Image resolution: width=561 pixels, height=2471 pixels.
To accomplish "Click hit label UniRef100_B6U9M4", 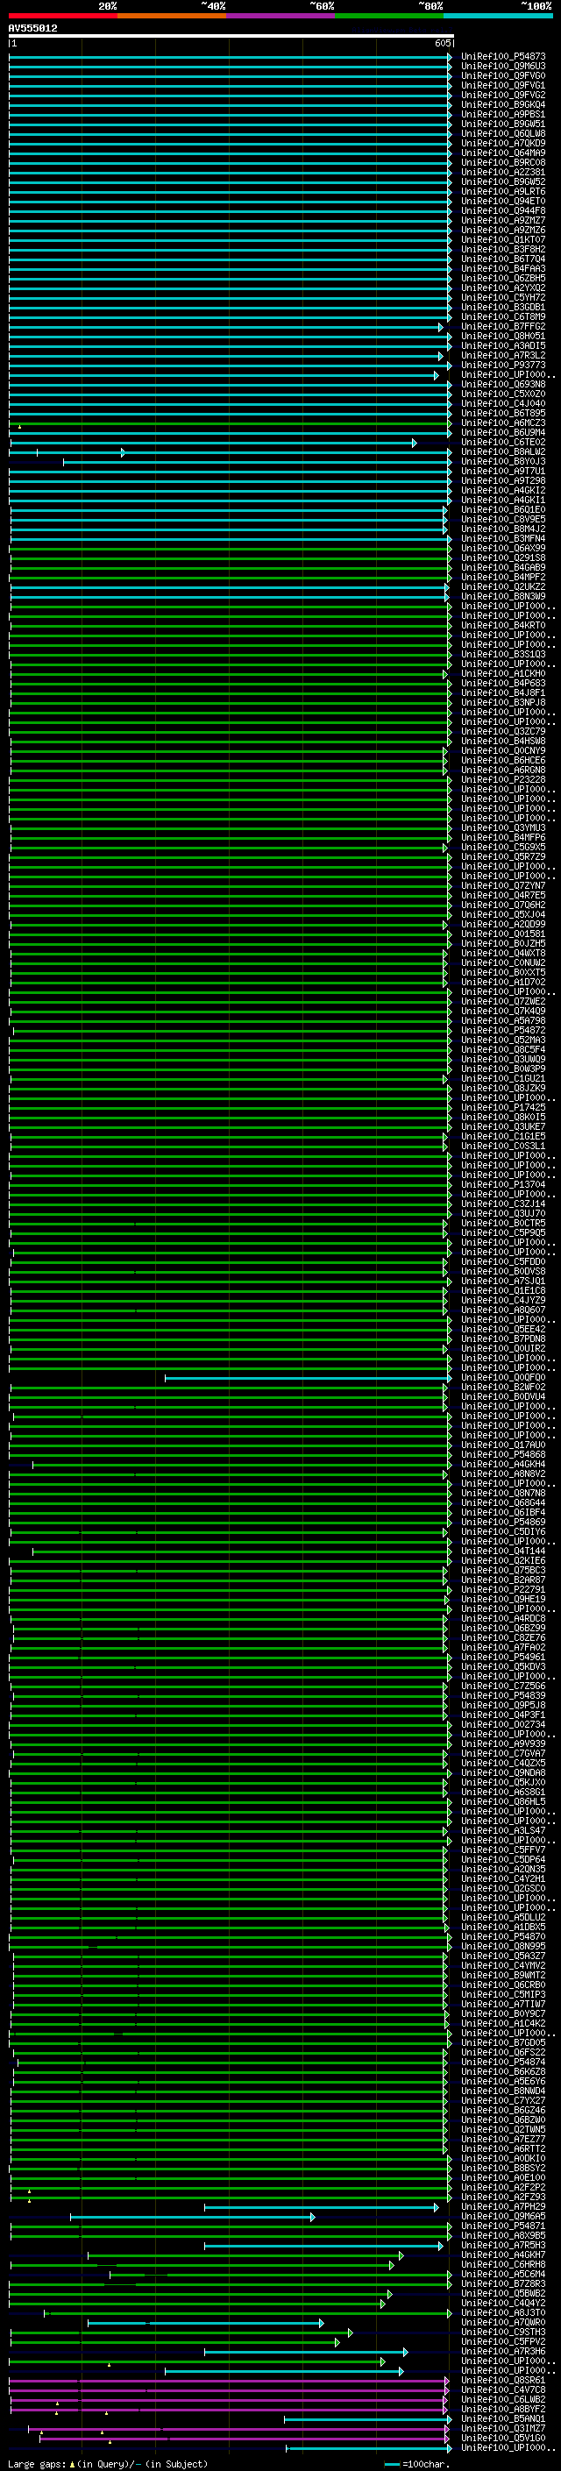I will point(502,433).
